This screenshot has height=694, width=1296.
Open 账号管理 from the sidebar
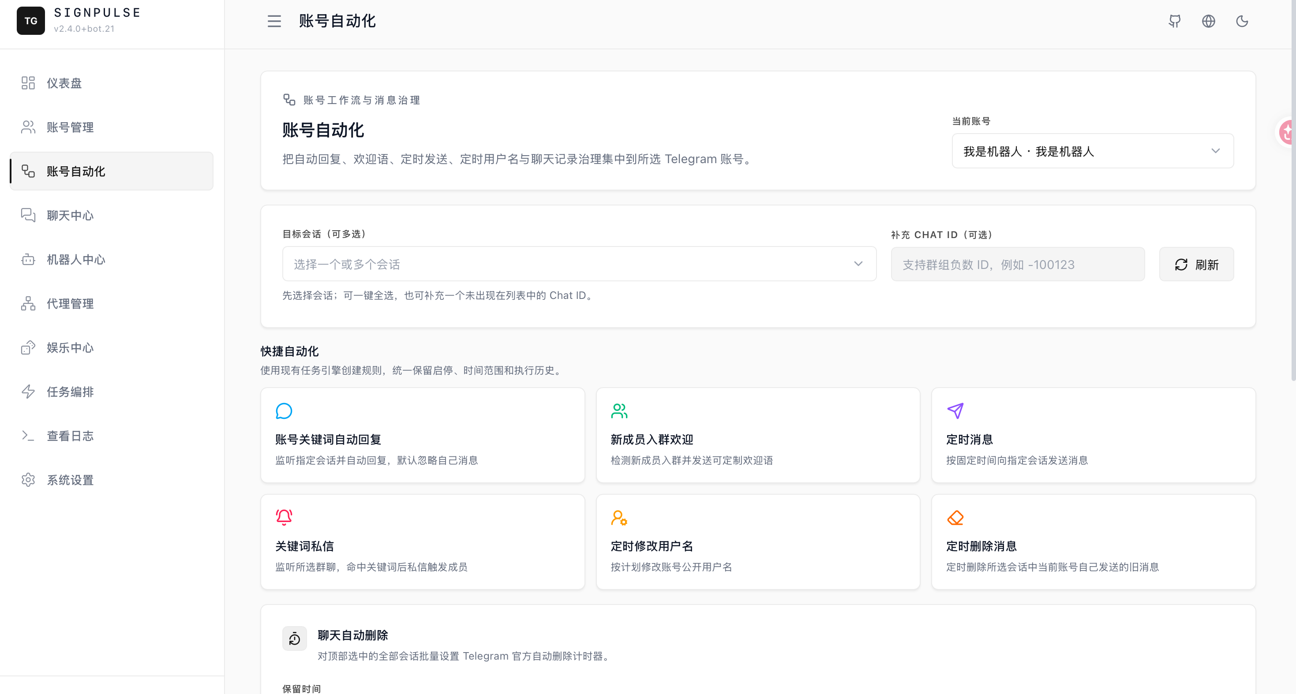[x=111, y=127]
